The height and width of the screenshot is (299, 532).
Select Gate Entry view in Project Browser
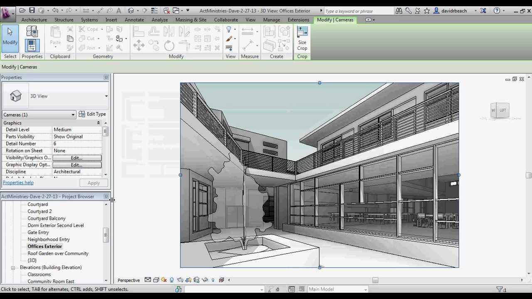pos(38,233)
